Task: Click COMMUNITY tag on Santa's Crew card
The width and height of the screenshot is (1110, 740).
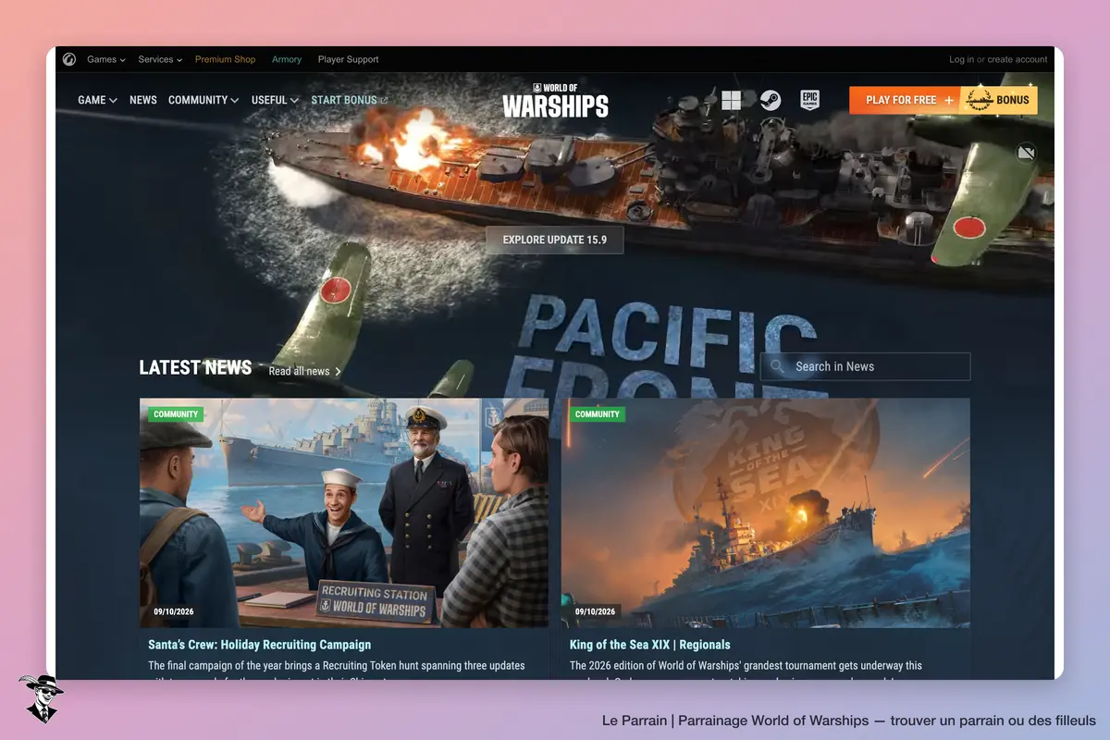Action: 176,414
